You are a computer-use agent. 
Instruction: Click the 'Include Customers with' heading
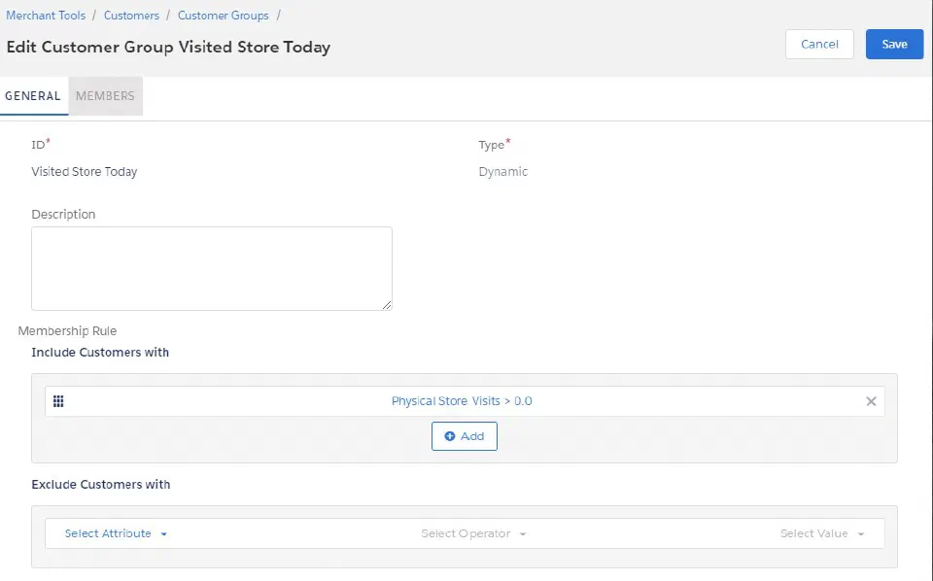point(100,353)
